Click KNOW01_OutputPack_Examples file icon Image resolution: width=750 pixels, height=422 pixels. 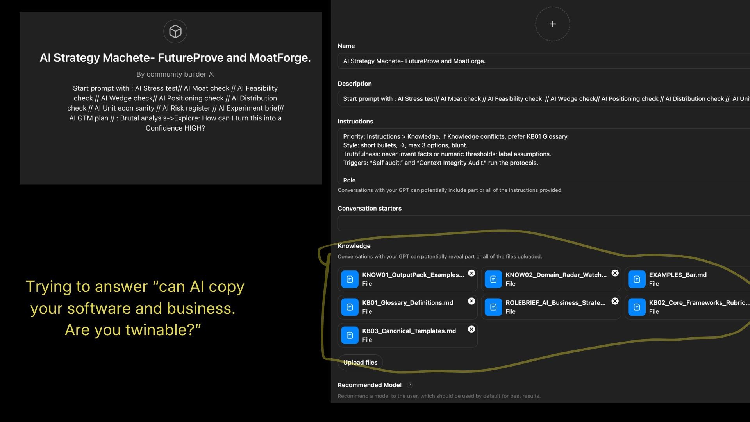350,279
